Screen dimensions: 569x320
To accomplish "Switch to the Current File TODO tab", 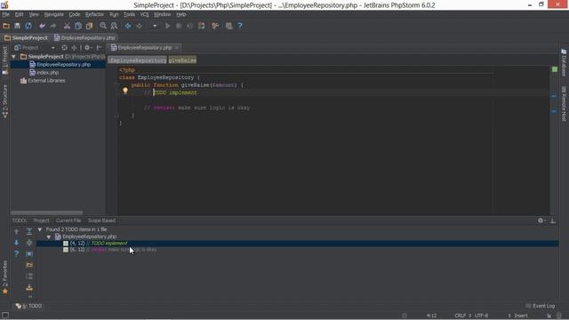I will coord(68,220).
